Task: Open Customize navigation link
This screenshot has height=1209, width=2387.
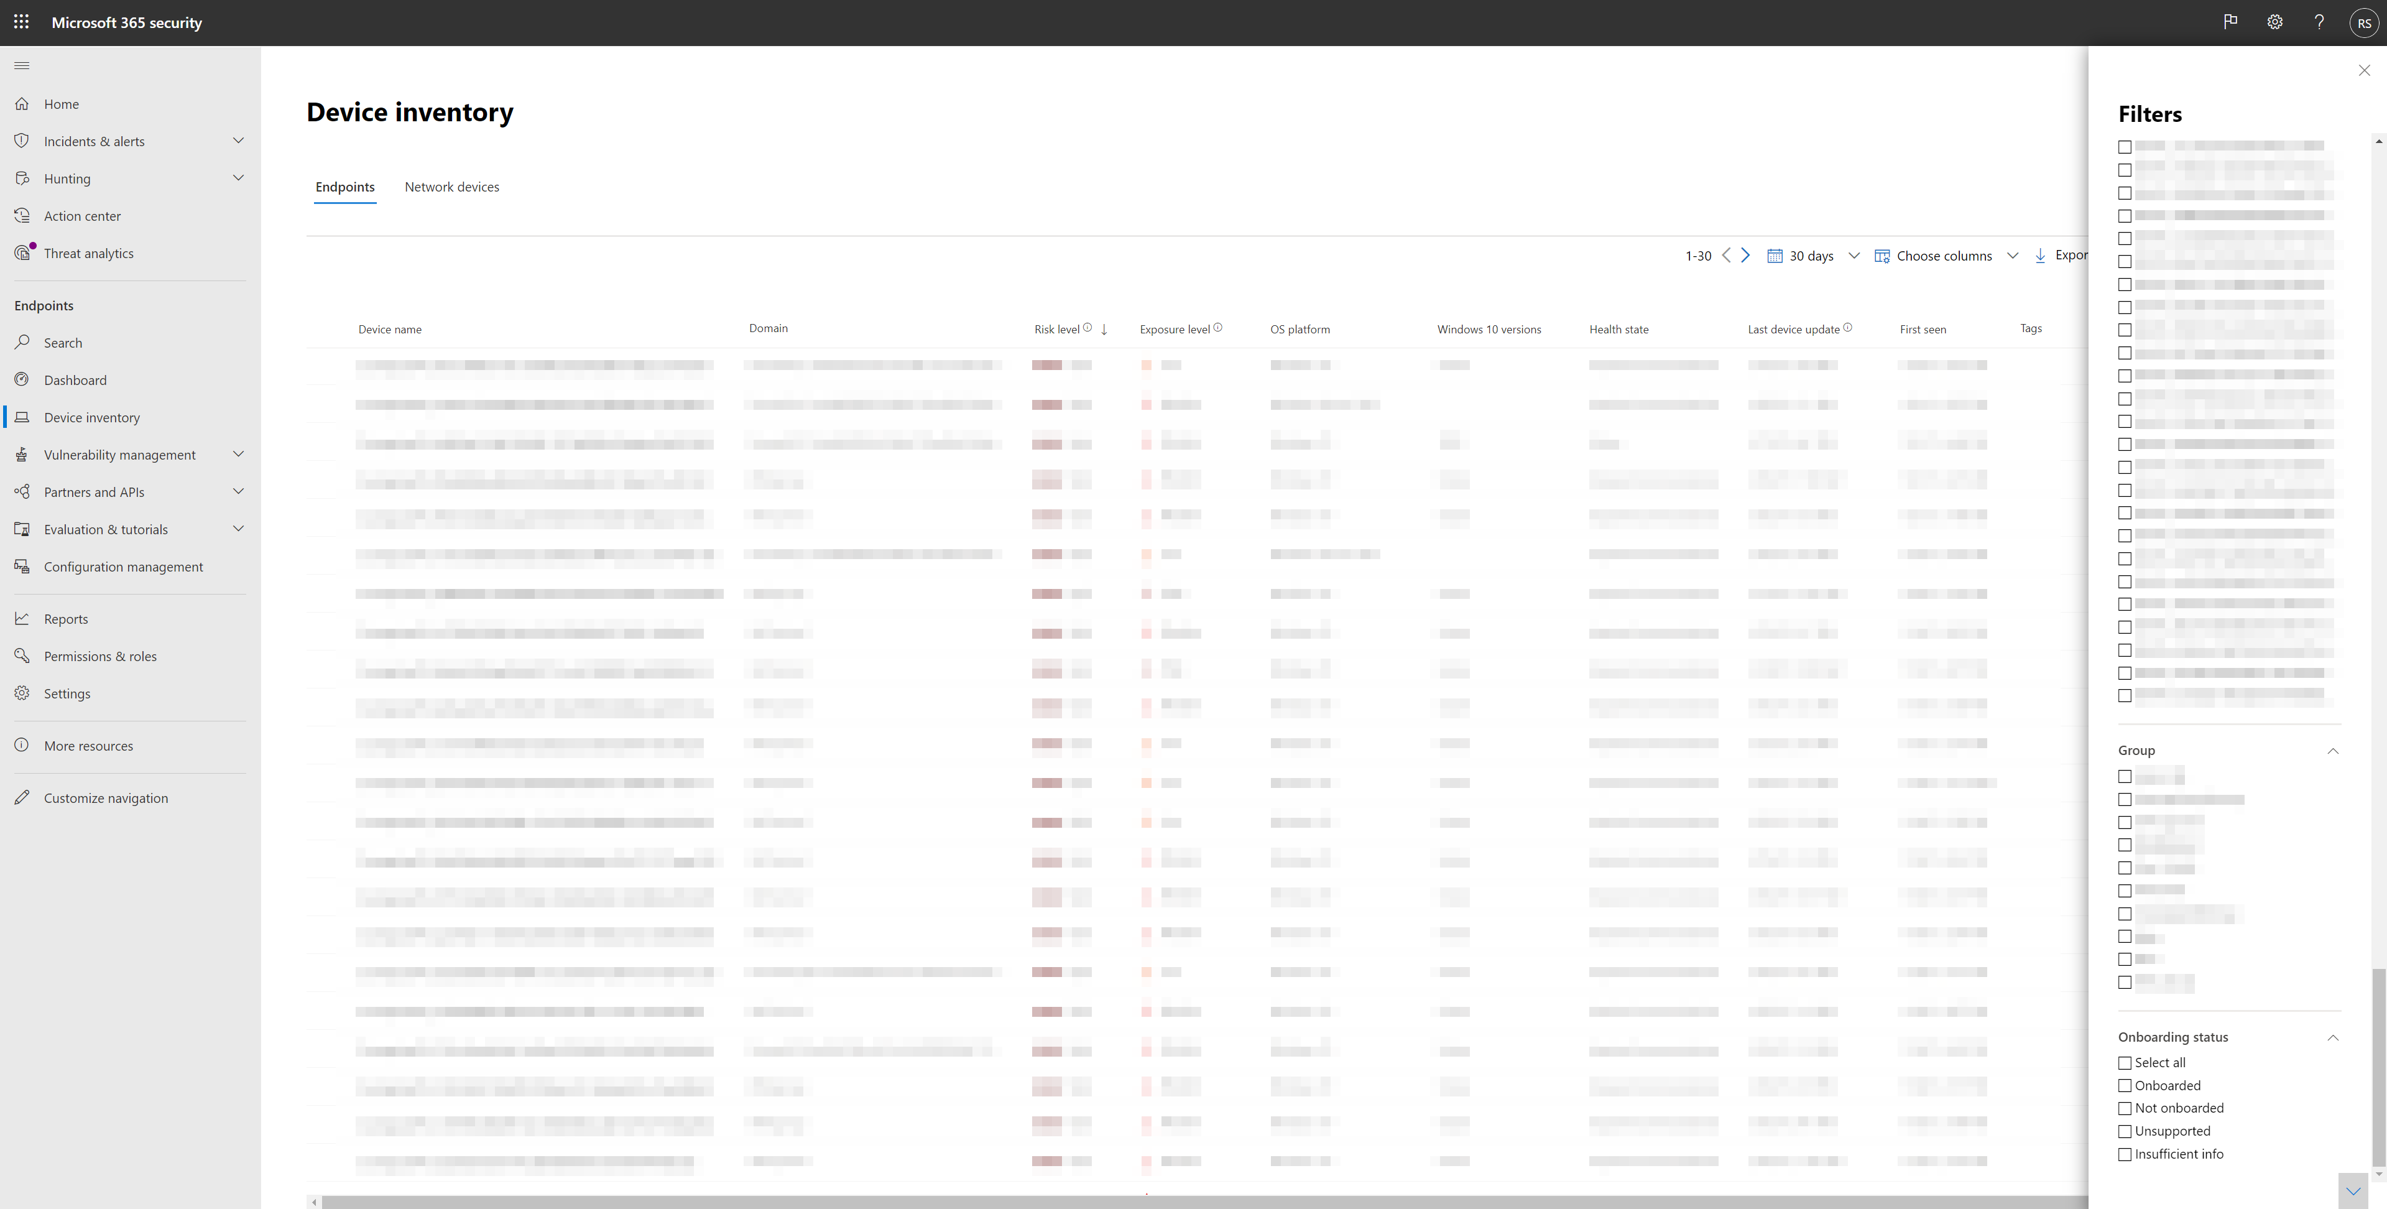Action: click(106, 799)
